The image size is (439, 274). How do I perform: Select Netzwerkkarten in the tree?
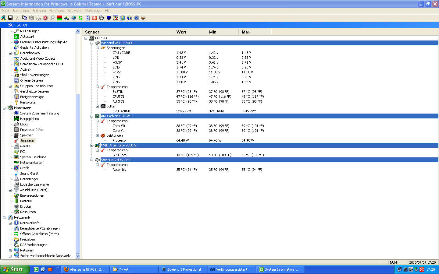point(32,163)
